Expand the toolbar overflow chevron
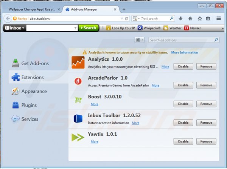227x169 pixels. pos(222,28)
